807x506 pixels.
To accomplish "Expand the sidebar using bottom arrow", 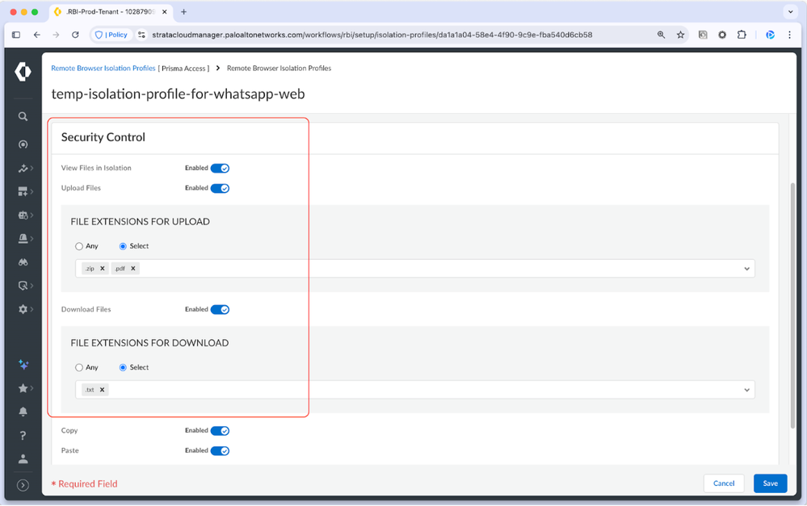I will pyautogui.click(x=23, y=485).
